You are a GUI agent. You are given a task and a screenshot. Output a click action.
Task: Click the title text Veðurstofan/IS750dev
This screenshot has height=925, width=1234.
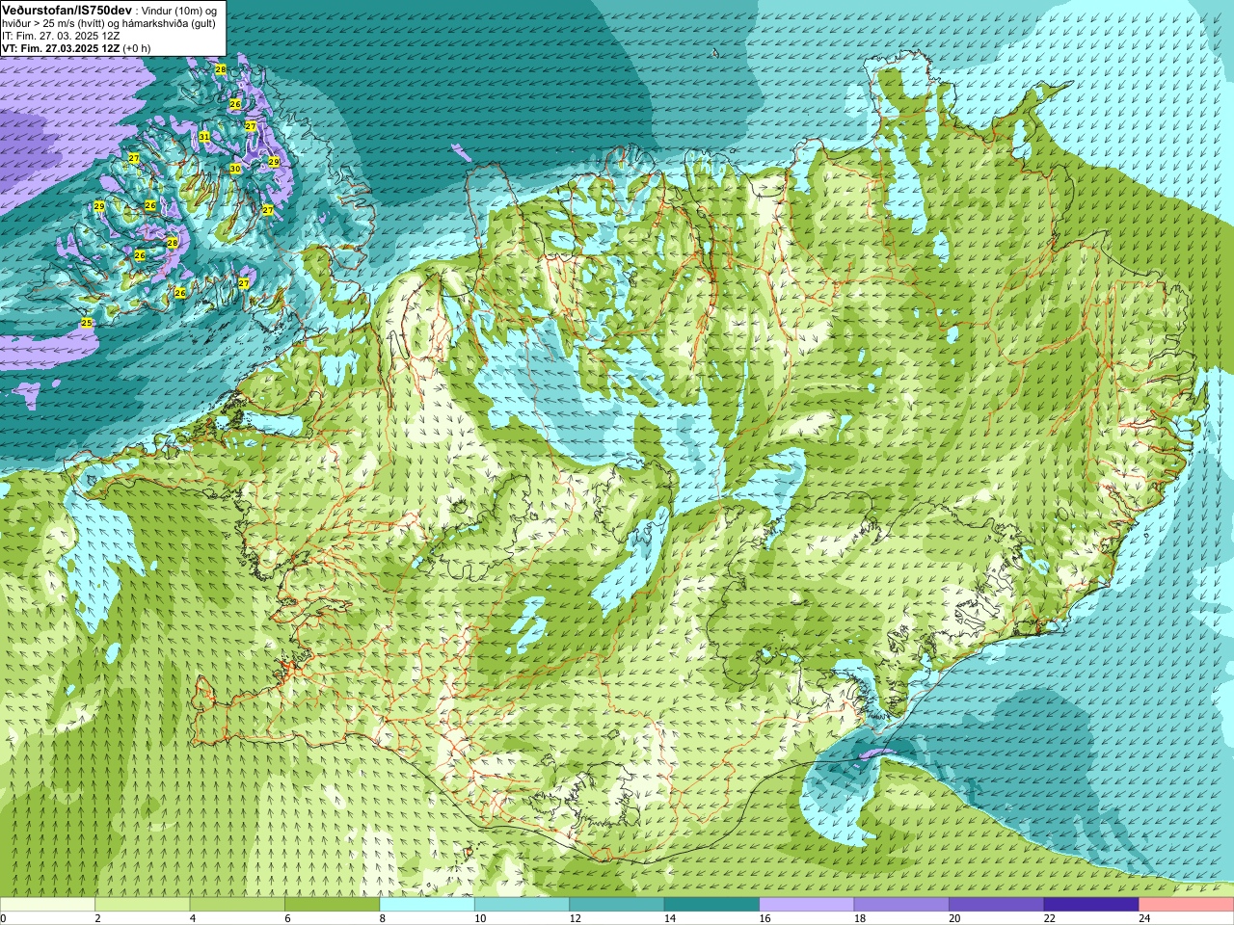67,9
